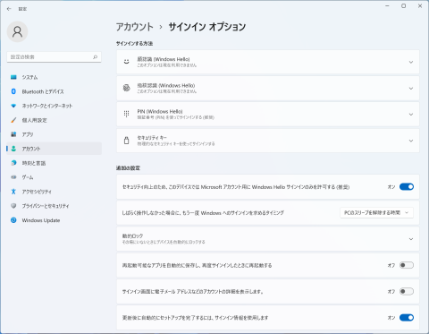Open the user profile avatar

pos(17,31)
